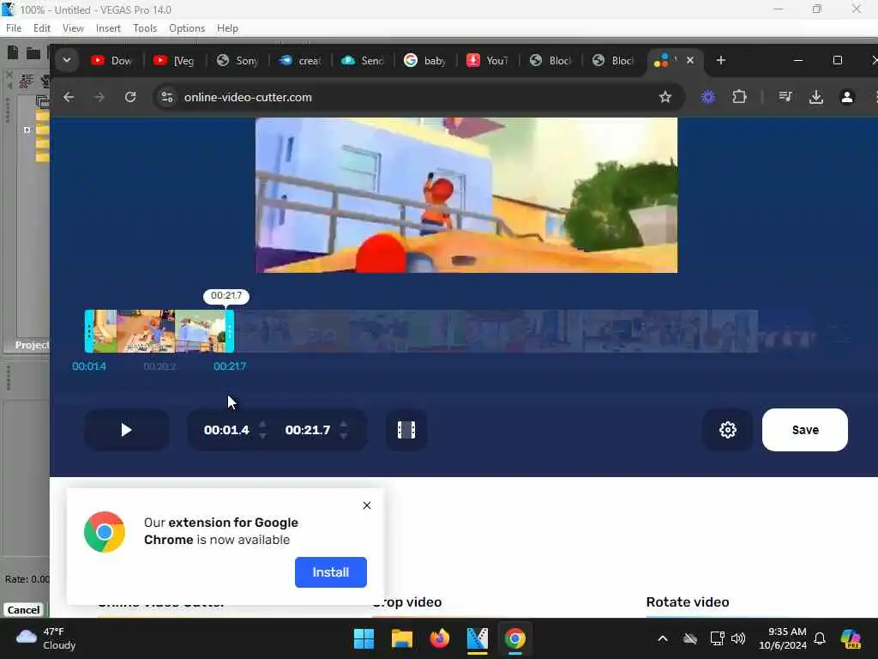Show hidden system tray icons
Viewport: 878px width, 659px height.
point(663,638)
